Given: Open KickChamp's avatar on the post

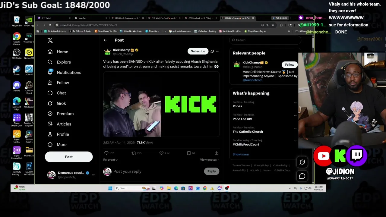Looking at the screenshot, I should coord(107,52).
